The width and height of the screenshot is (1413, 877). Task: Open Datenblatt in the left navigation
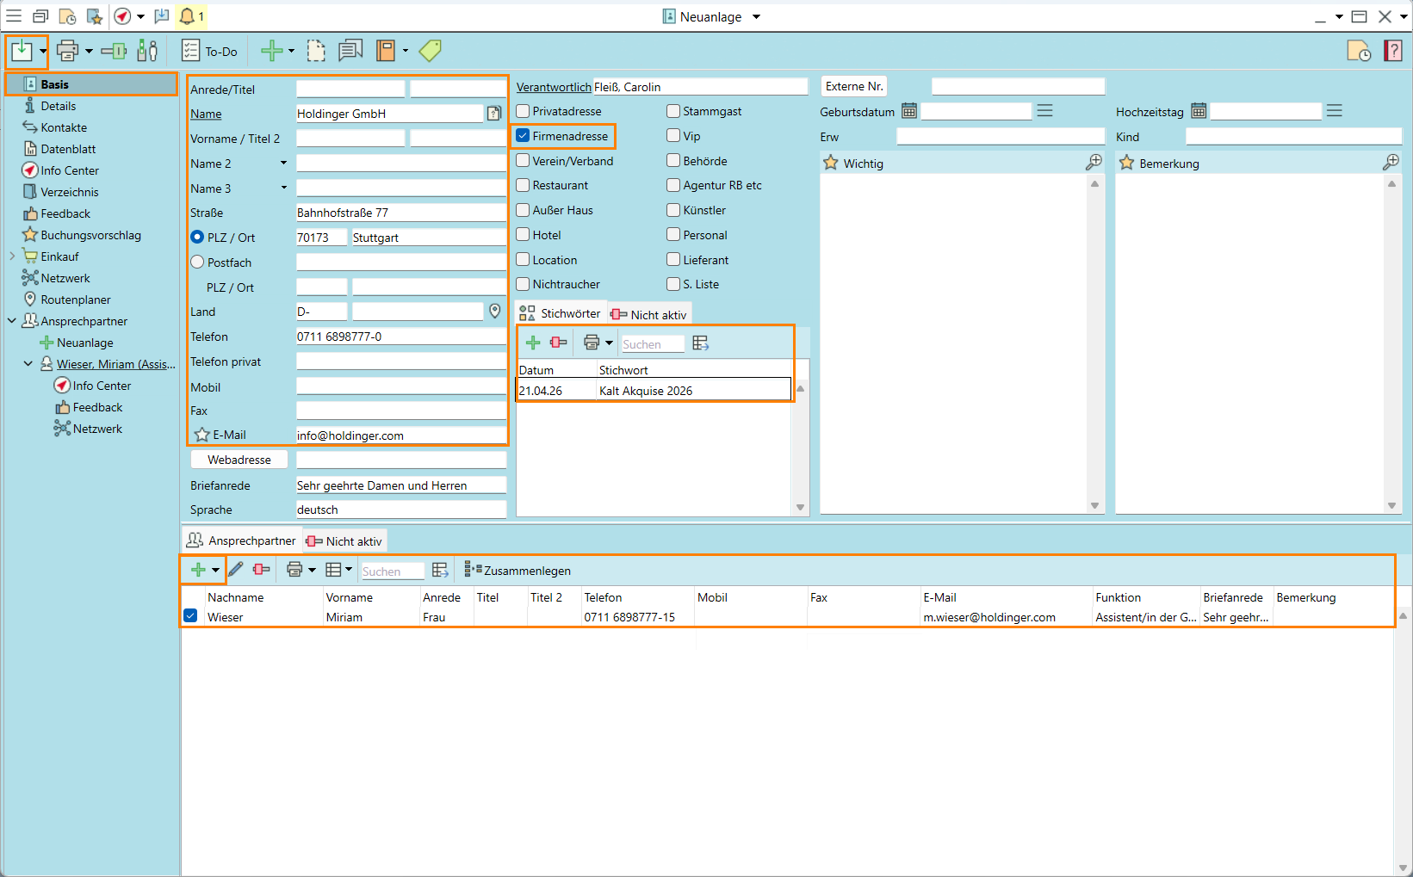[68, 149]
